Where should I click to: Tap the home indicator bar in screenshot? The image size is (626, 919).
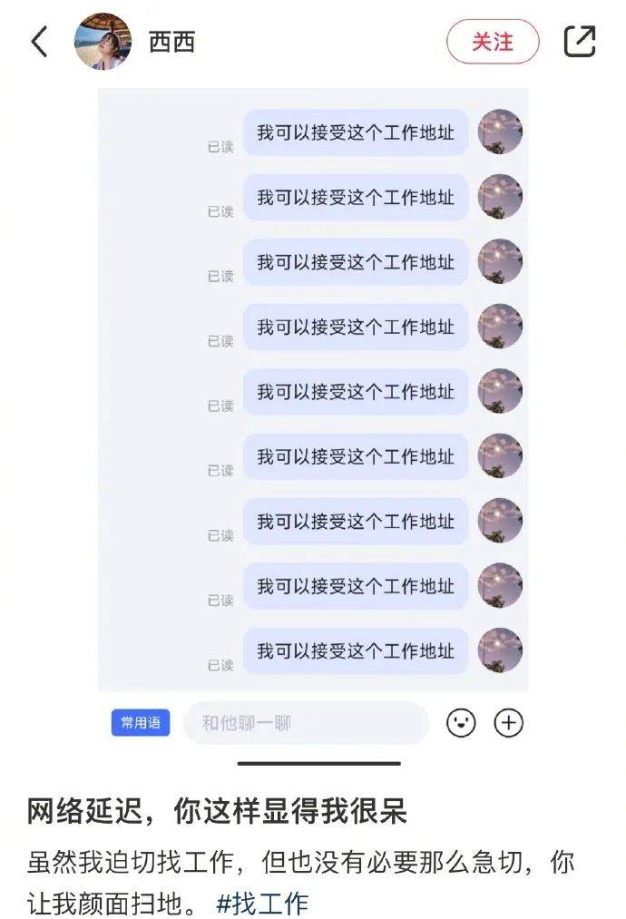(x=319, y=763)
